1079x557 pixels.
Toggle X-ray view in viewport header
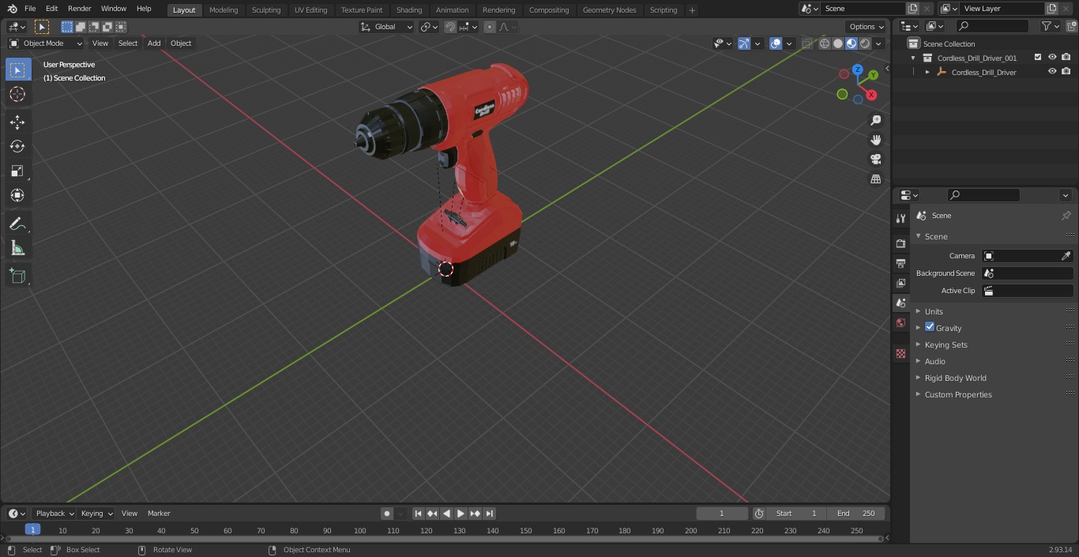[807, 43]
